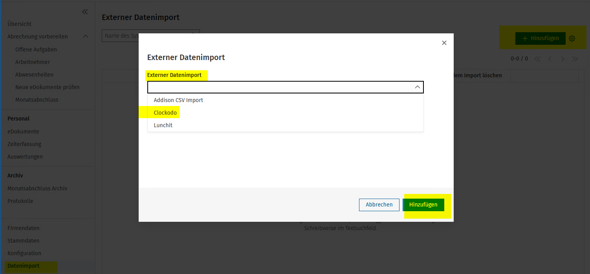Viewport: 590px width, 274px height.
Task: Show Auswertungen
Action: tap(25, 157)
